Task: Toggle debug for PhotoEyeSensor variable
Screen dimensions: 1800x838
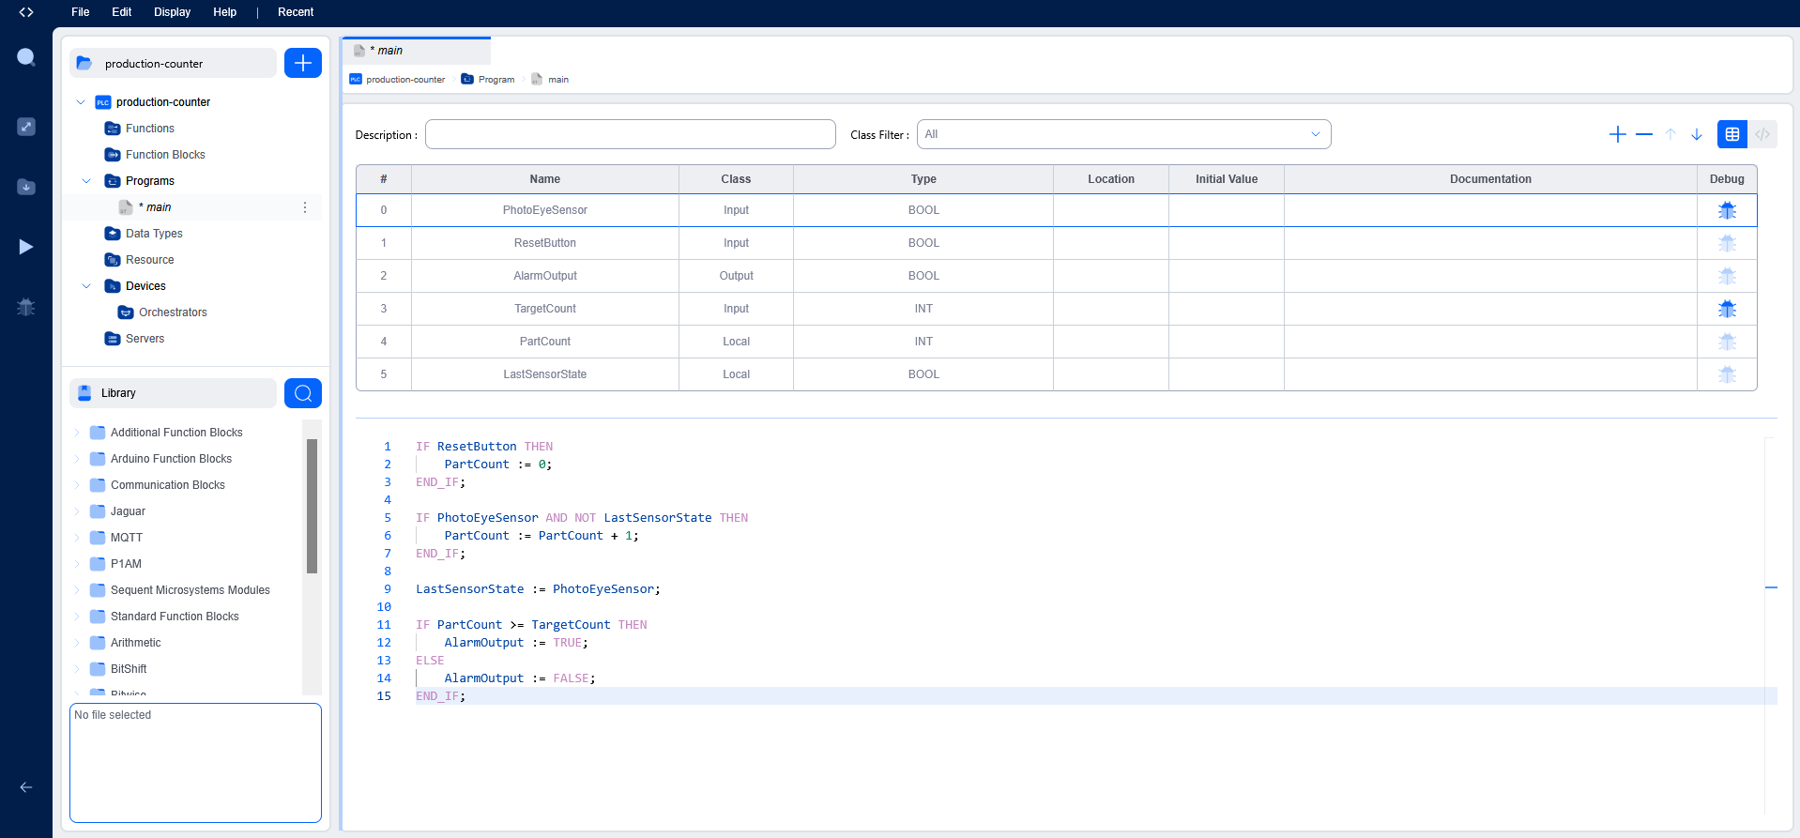Action: pyautogui.click(x=1727, y=210)
